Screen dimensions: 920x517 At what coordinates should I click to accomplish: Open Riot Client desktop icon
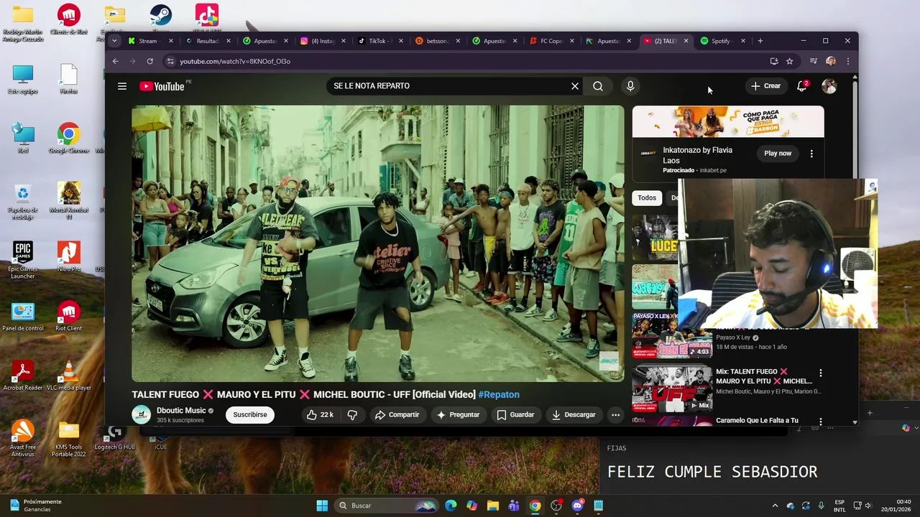point(68,316)
